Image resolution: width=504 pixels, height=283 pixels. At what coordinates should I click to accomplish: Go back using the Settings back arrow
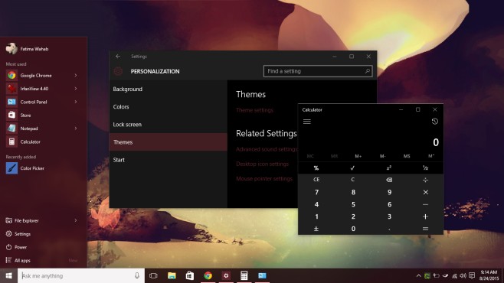tap(118, 56)
